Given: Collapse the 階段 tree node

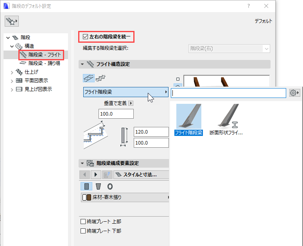Looking at the screenshot, I should 8,38.
